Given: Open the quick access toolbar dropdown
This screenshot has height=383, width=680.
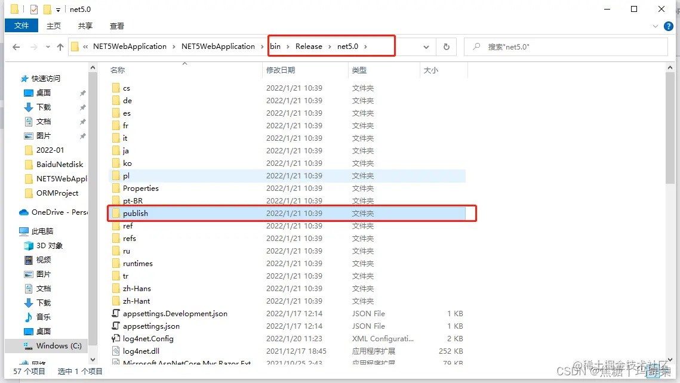Looking at the screenshot, I should point(58,10).
